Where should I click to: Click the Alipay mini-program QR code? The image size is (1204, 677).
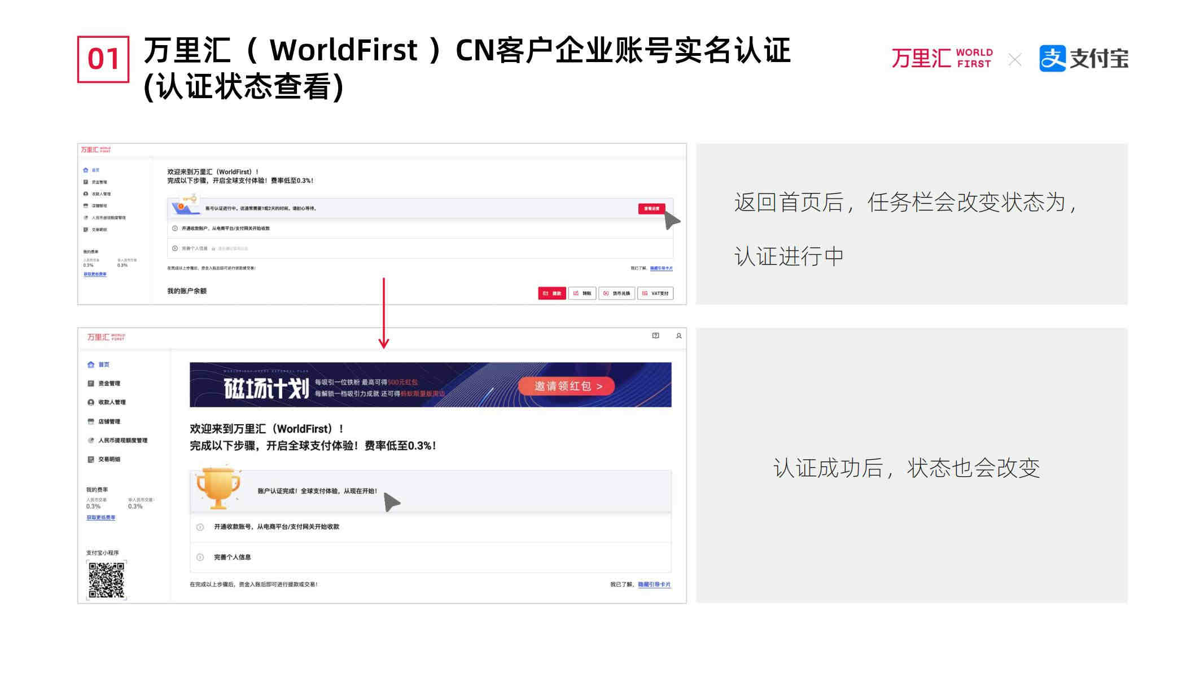(106, 580)
